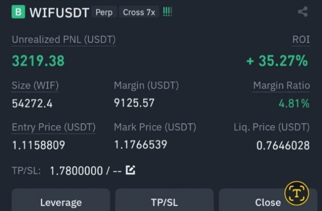The height and width of the screenshot is (211, 322).
Task: Select the 3219.38 unrealized profit value
Action: 38,61
